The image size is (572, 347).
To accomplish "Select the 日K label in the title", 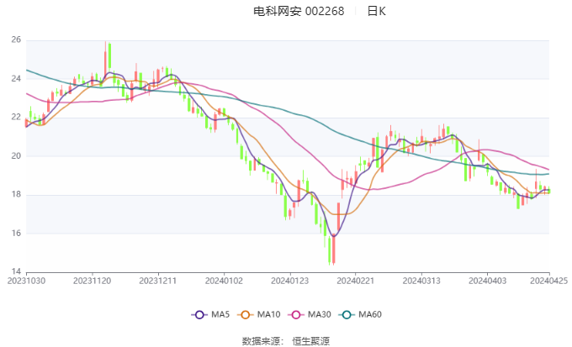I will click(376, 12).
